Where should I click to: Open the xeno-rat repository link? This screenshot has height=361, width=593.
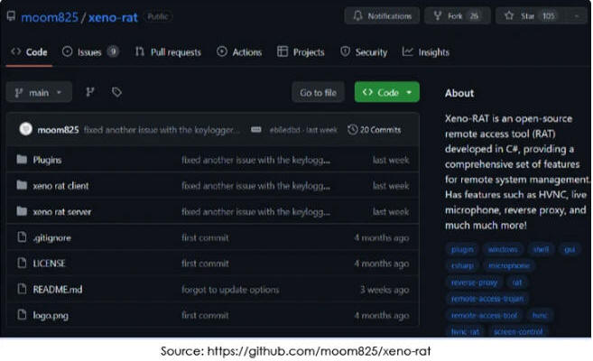coord(113,17)
